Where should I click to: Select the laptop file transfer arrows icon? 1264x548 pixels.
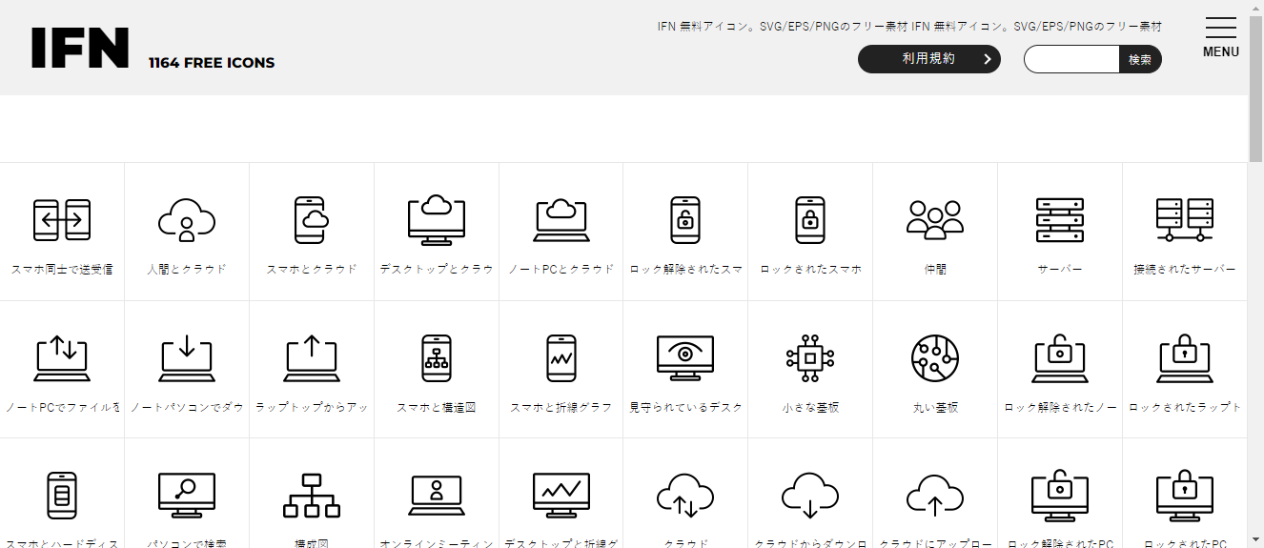click(x=62, y=358)
